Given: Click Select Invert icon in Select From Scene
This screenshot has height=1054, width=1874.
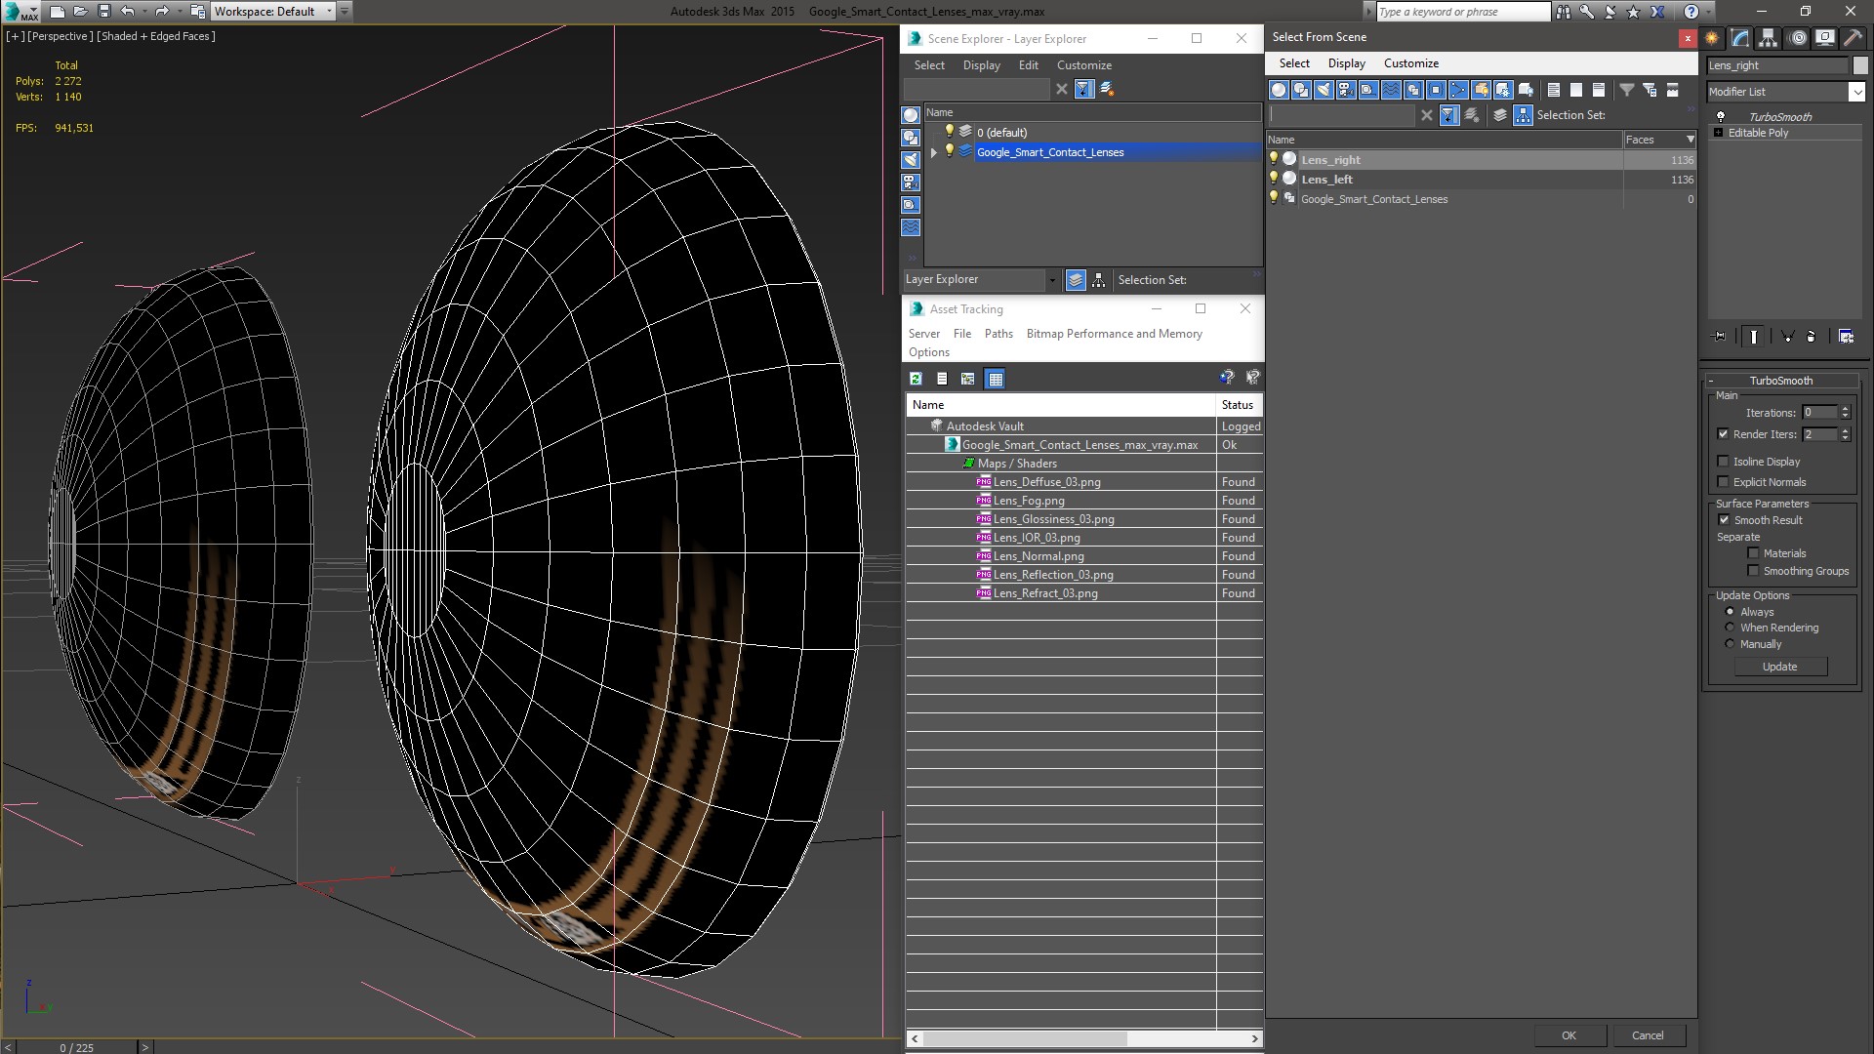Looking at the screenshot, I should coord(1599,90).
